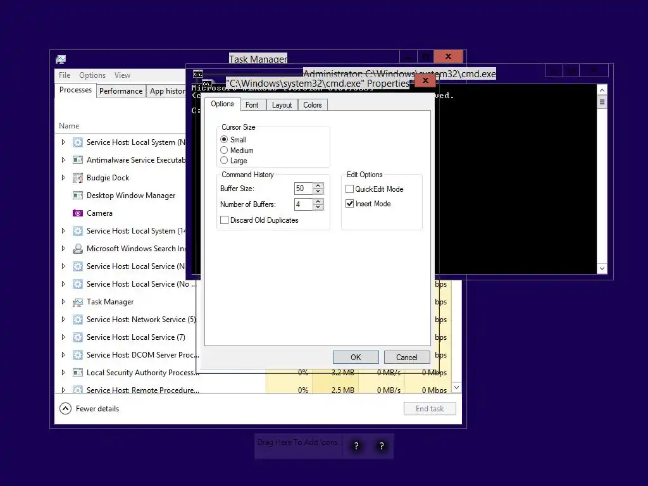Expand the Antimalware Service Executable row
This screenshot has width=648, height=486.
coord(63,160)
